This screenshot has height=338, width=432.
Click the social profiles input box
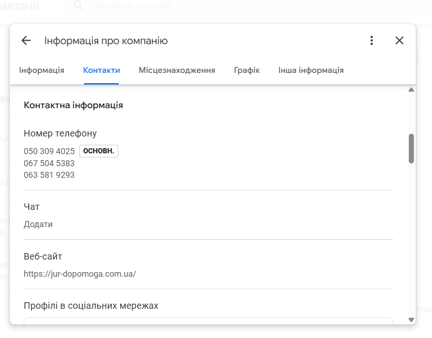(x=208, y=321)
